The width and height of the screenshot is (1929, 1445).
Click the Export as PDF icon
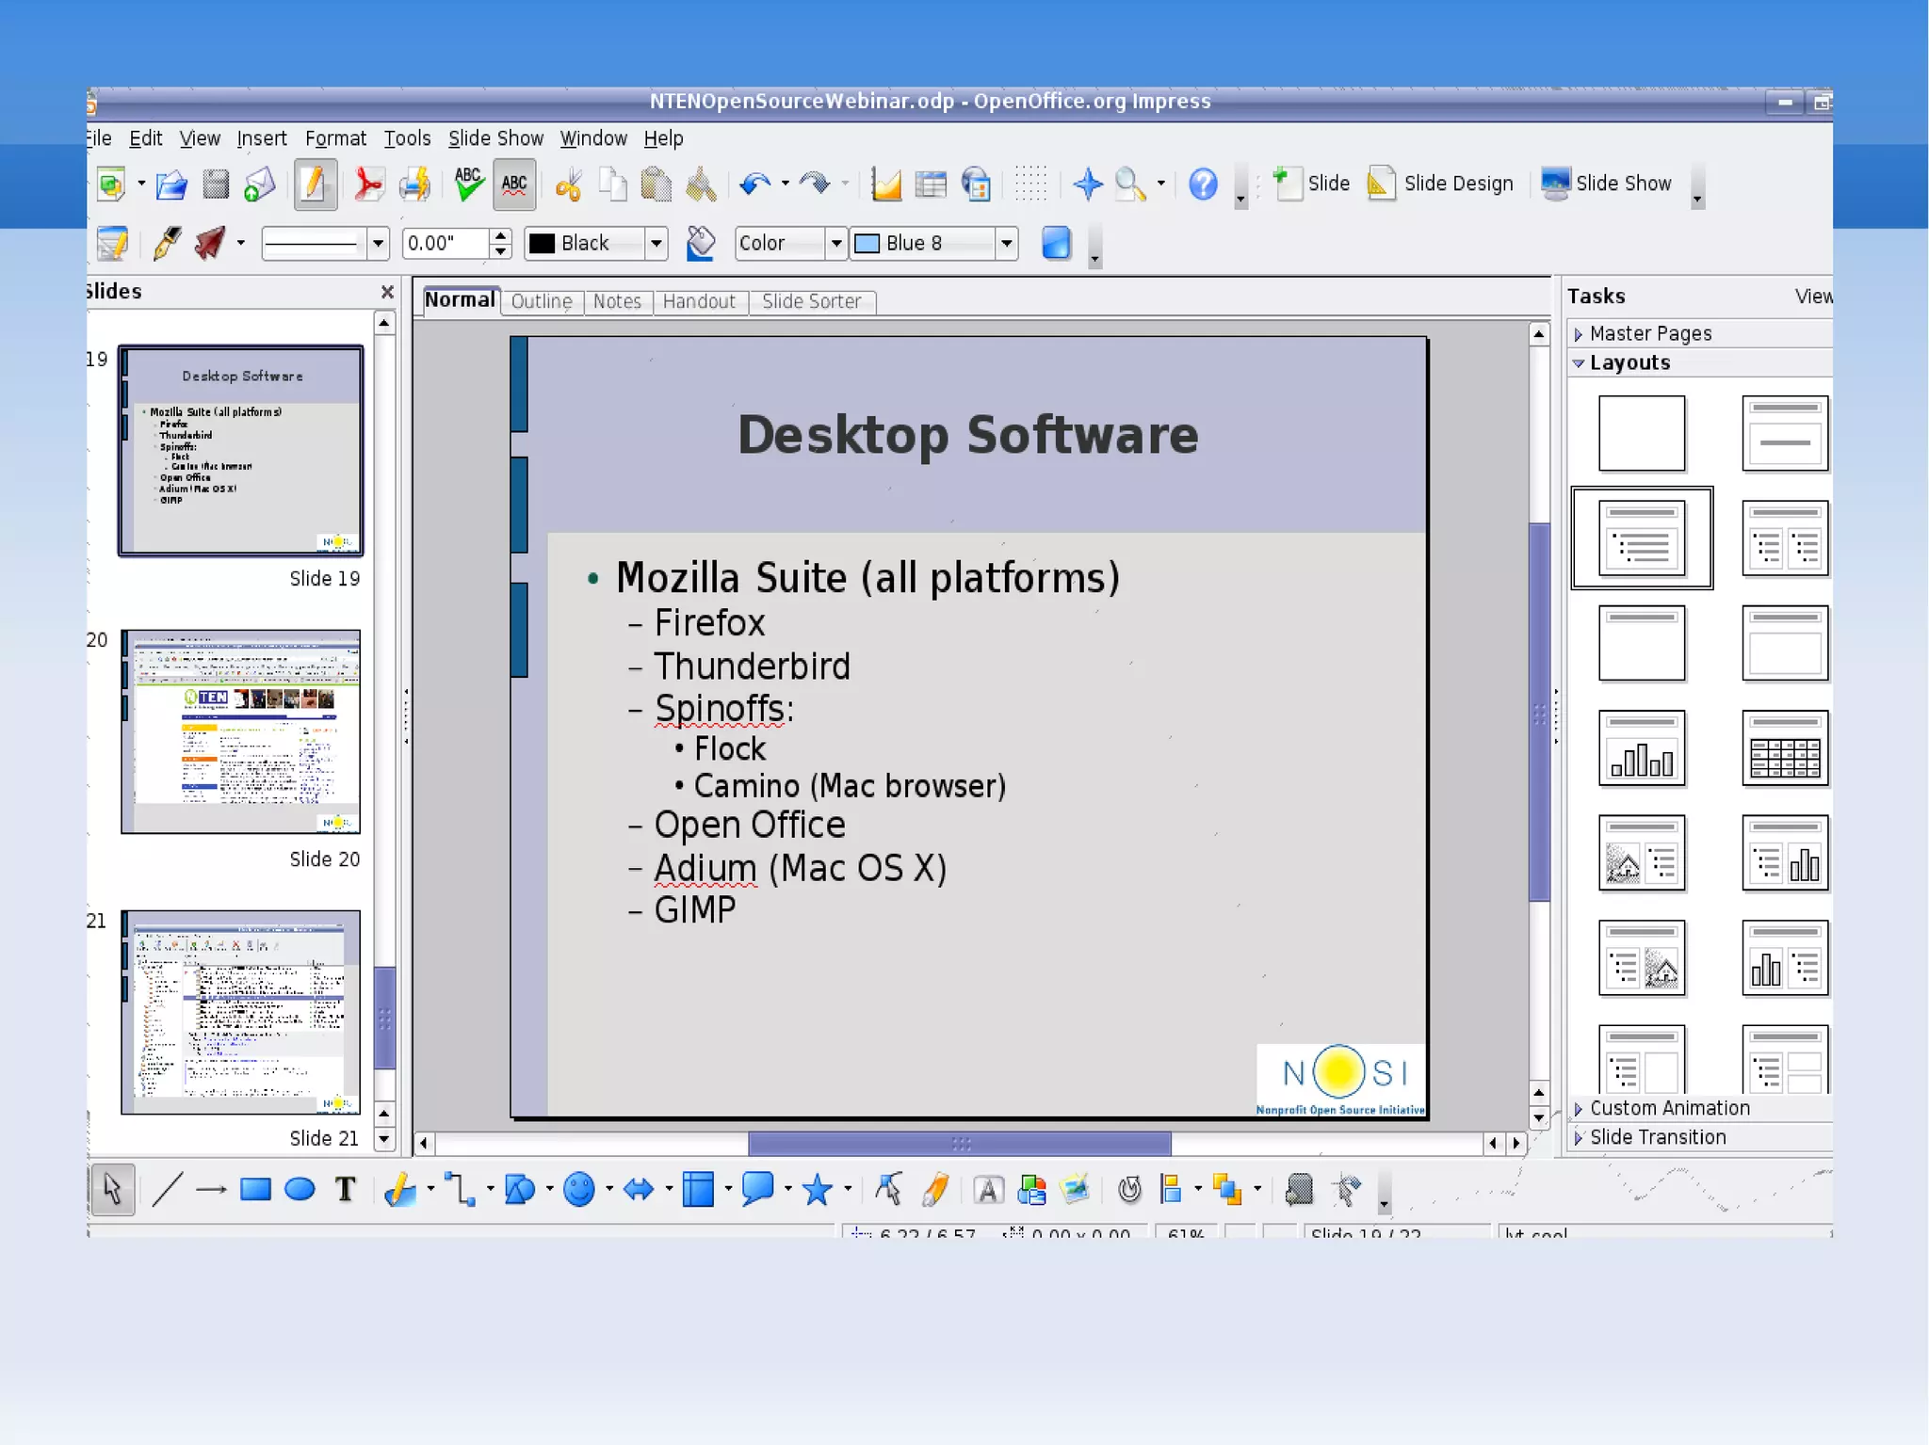(367, 185)
